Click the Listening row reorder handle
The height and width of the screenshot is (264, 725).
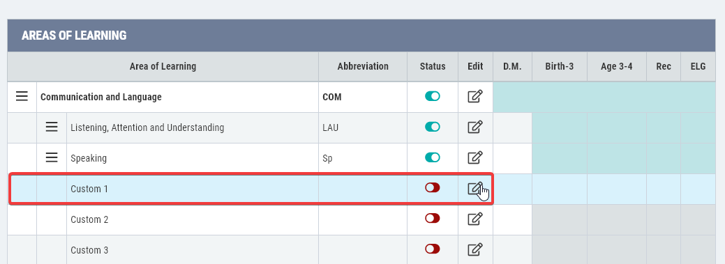click(52, 127)
